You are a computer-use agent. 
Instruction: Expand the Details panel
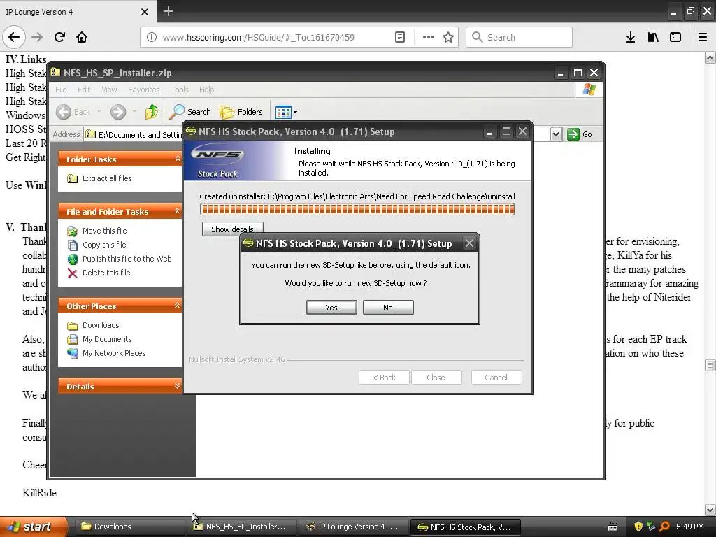tap(178, 386)
